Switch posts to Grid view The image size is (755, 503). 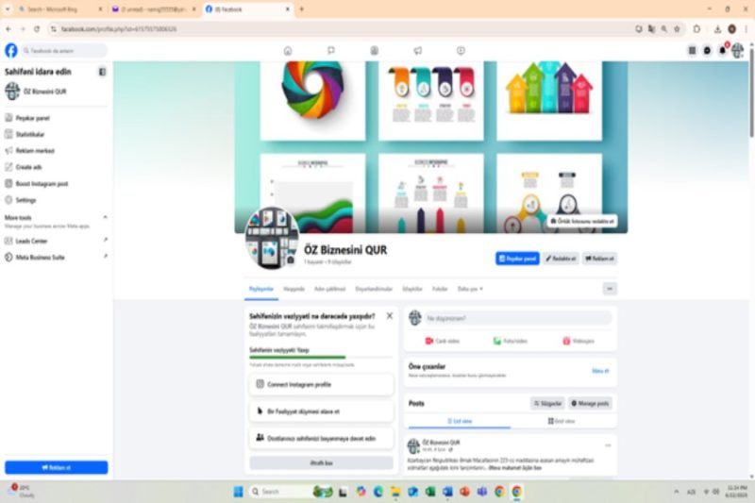point(563,421)
